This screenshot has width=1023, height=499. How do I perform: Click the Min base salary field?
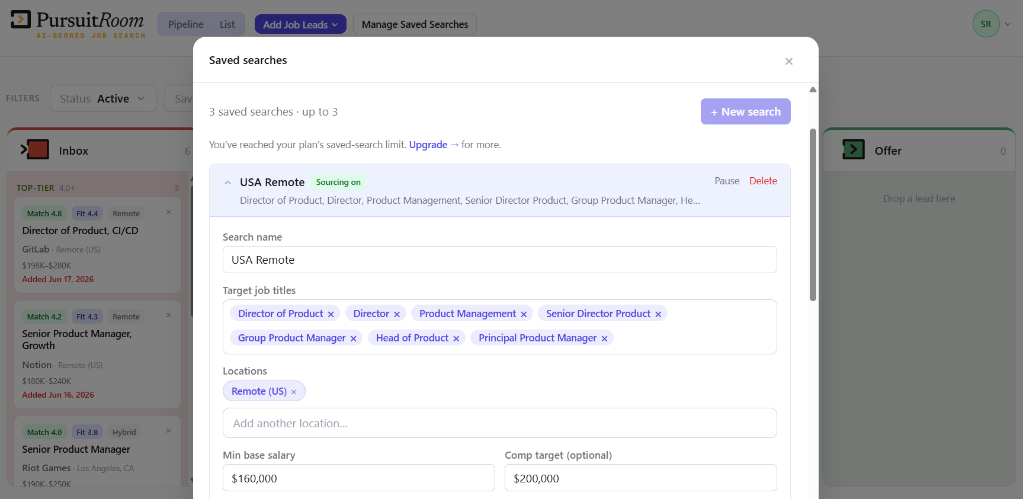359,478
